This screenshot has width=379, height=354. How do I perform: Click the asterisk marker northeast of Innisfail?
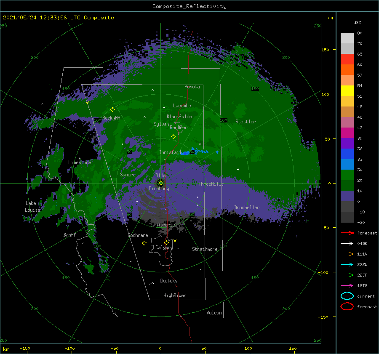[200, 144]
